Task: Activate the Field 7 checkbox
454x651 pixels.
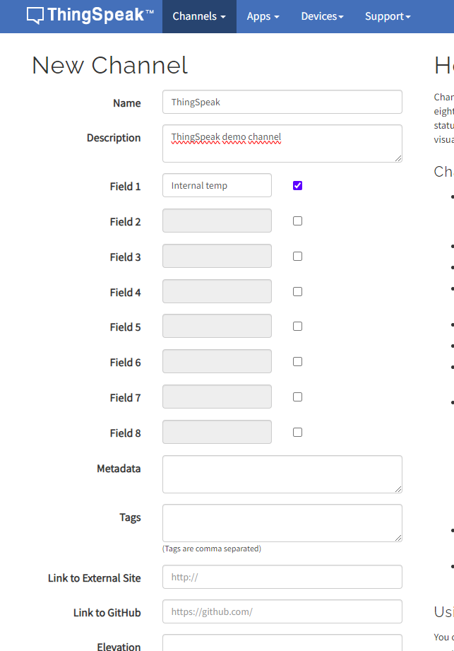Action: tap(297, 397)
